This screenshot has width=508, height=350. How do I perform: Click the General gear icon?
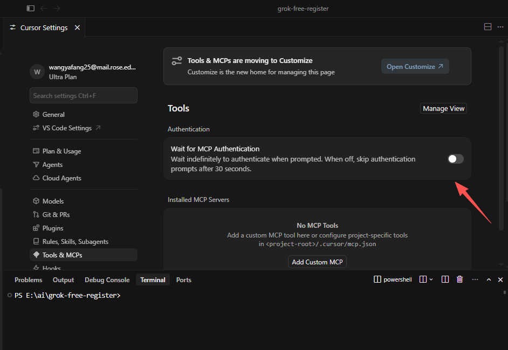[x=36, y=114]
